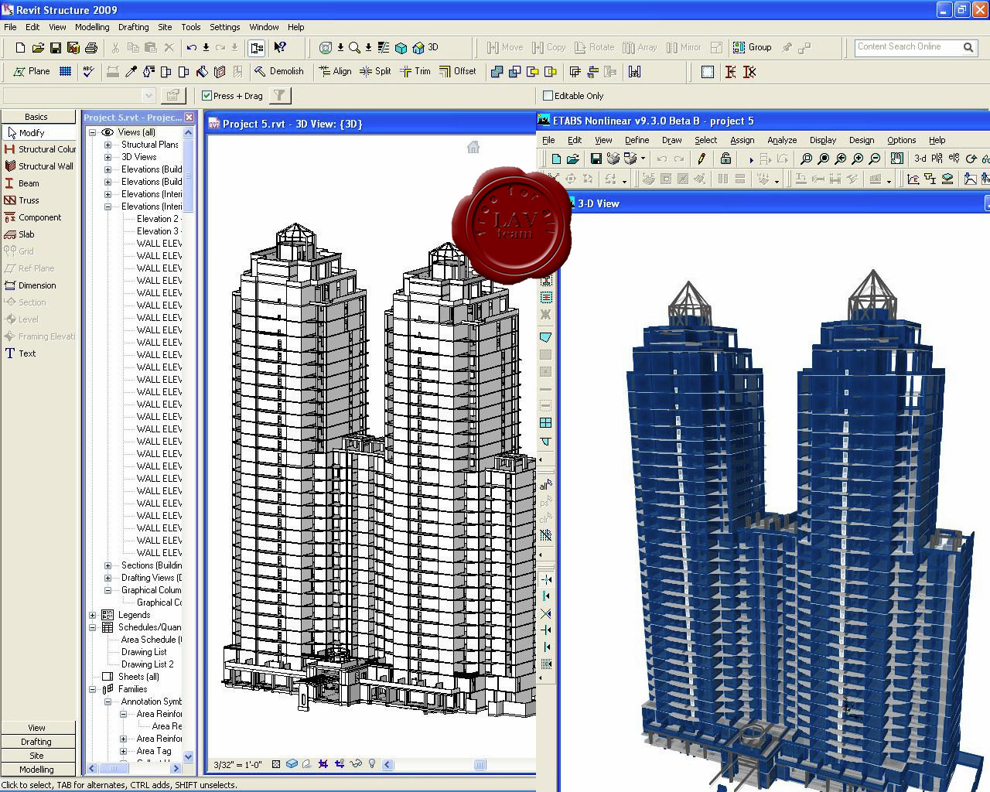Click the Mirror tool in Revit
The image size is (990, 792).
tap(684, 47)
